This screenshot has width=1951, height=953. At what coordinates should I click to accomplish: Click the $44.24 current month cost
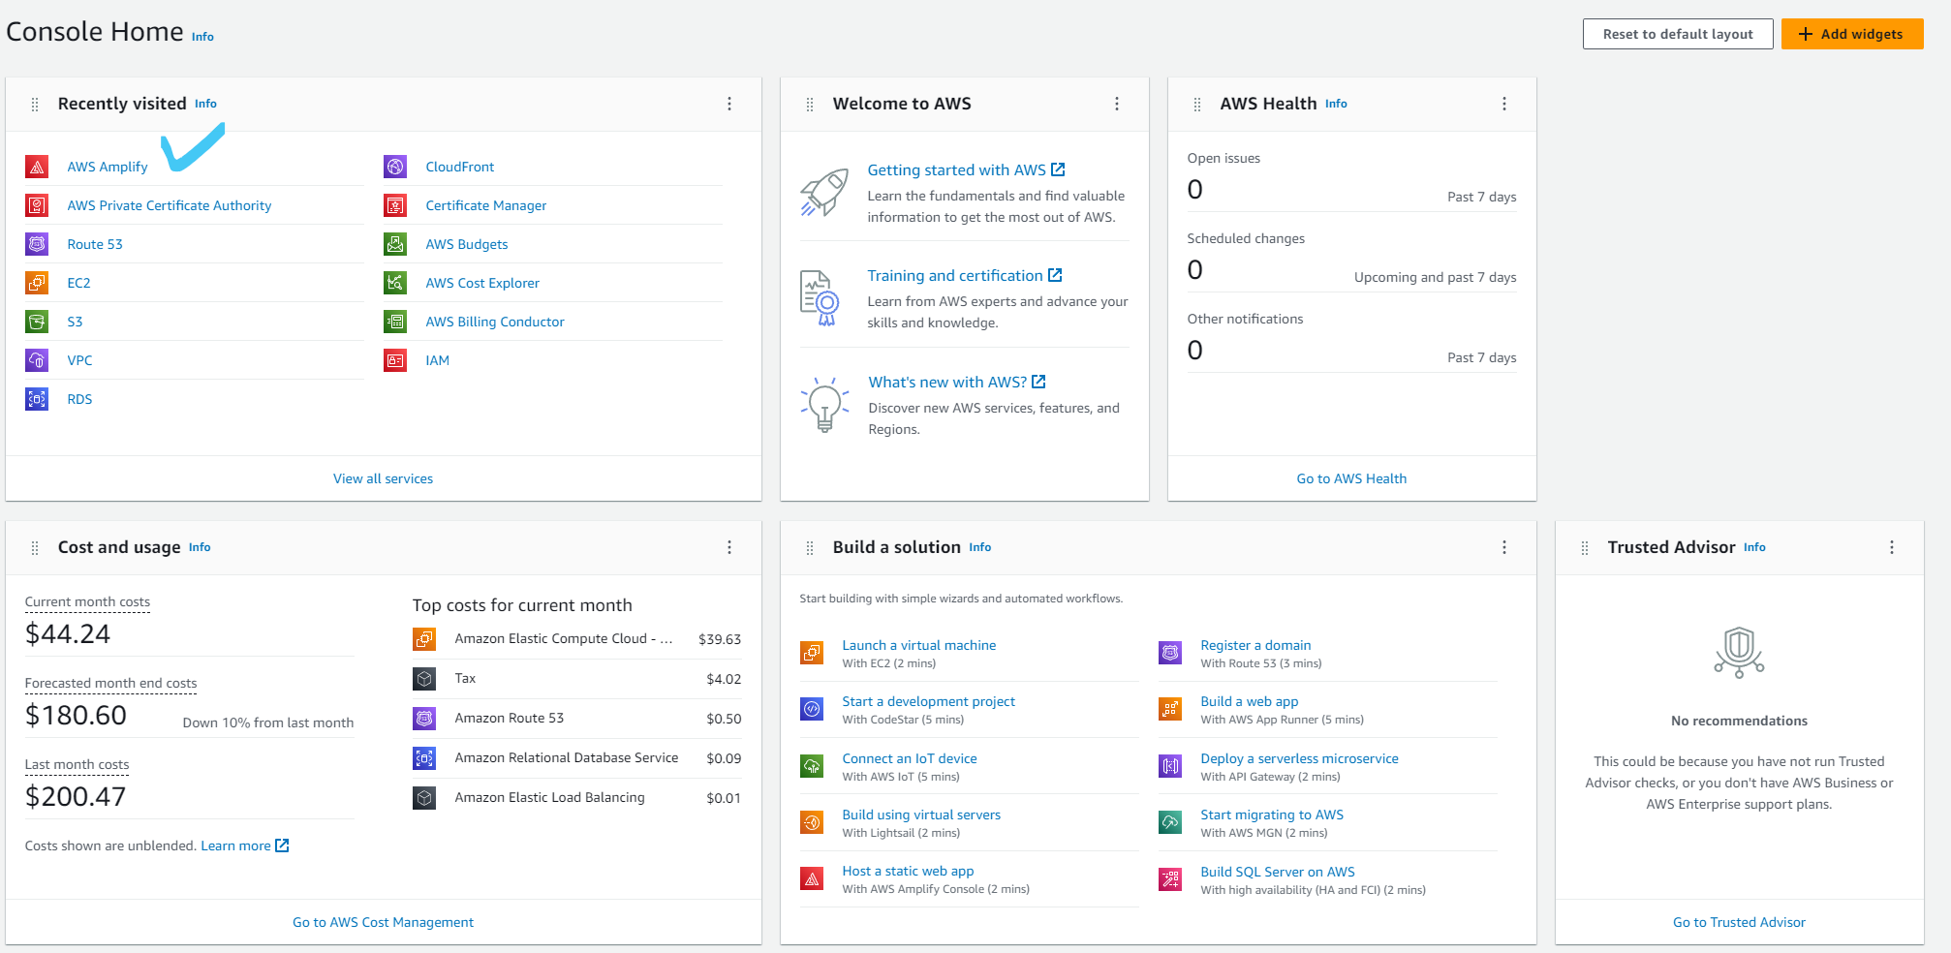coord(68,633)
